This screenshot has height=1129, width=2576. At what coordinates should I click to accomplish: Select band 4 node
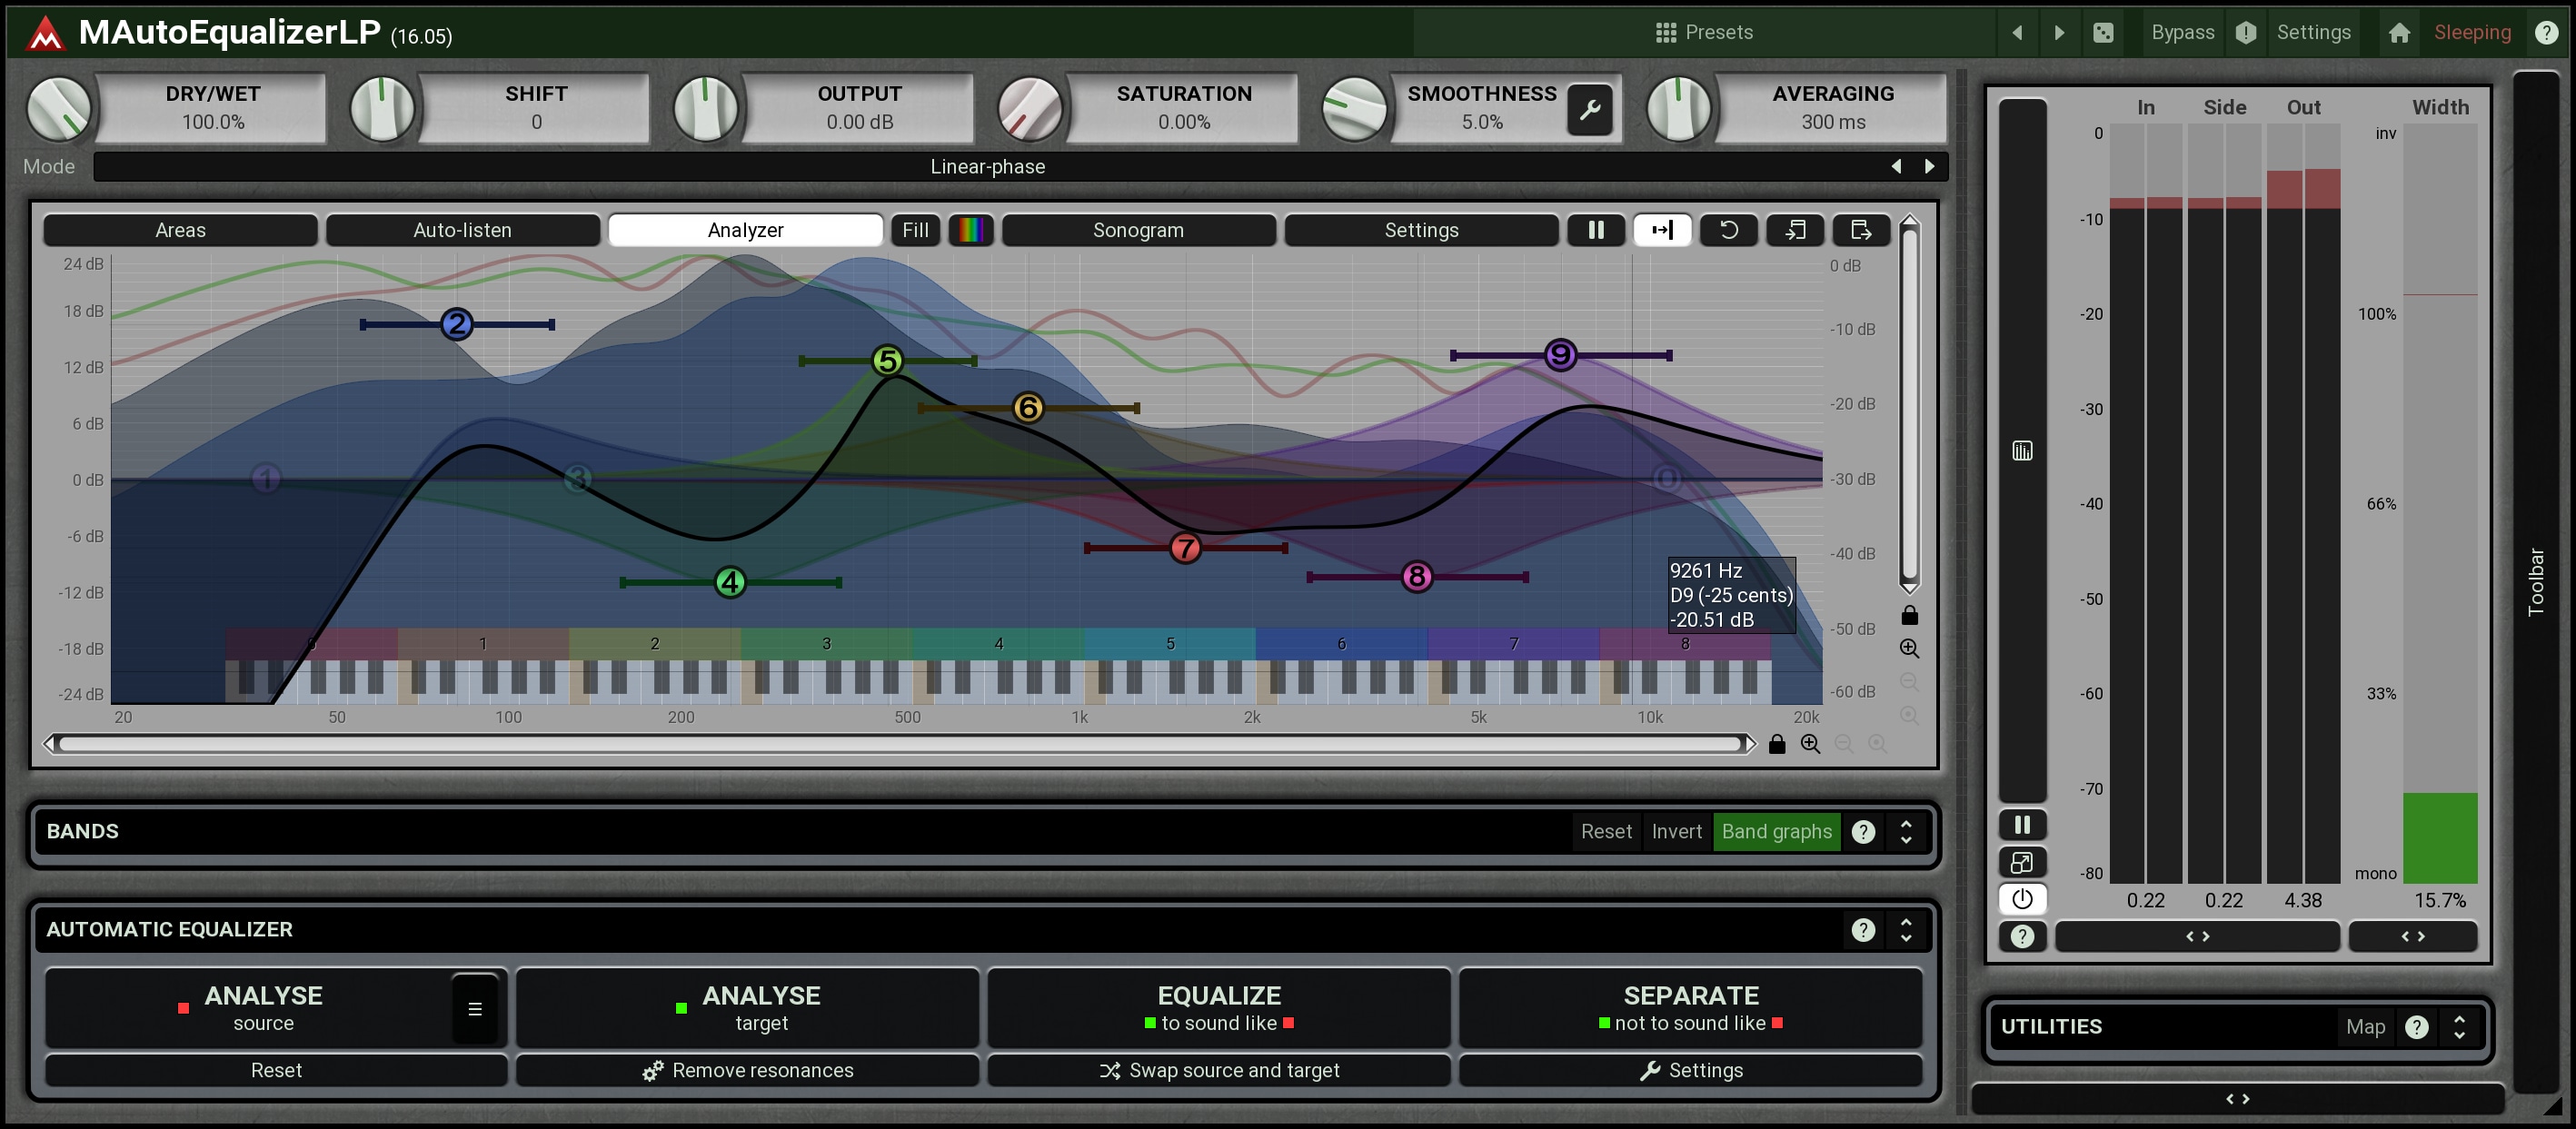pyautogui.click(x=730, y=581)
